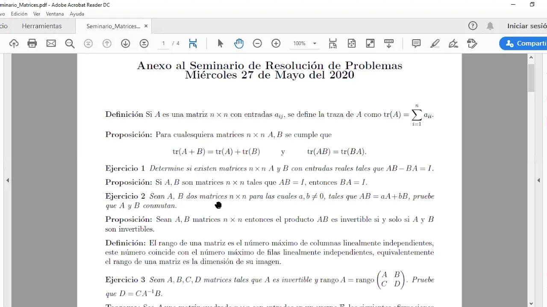
Task: Click the page display mode icon
Action: tap(144, 43)
